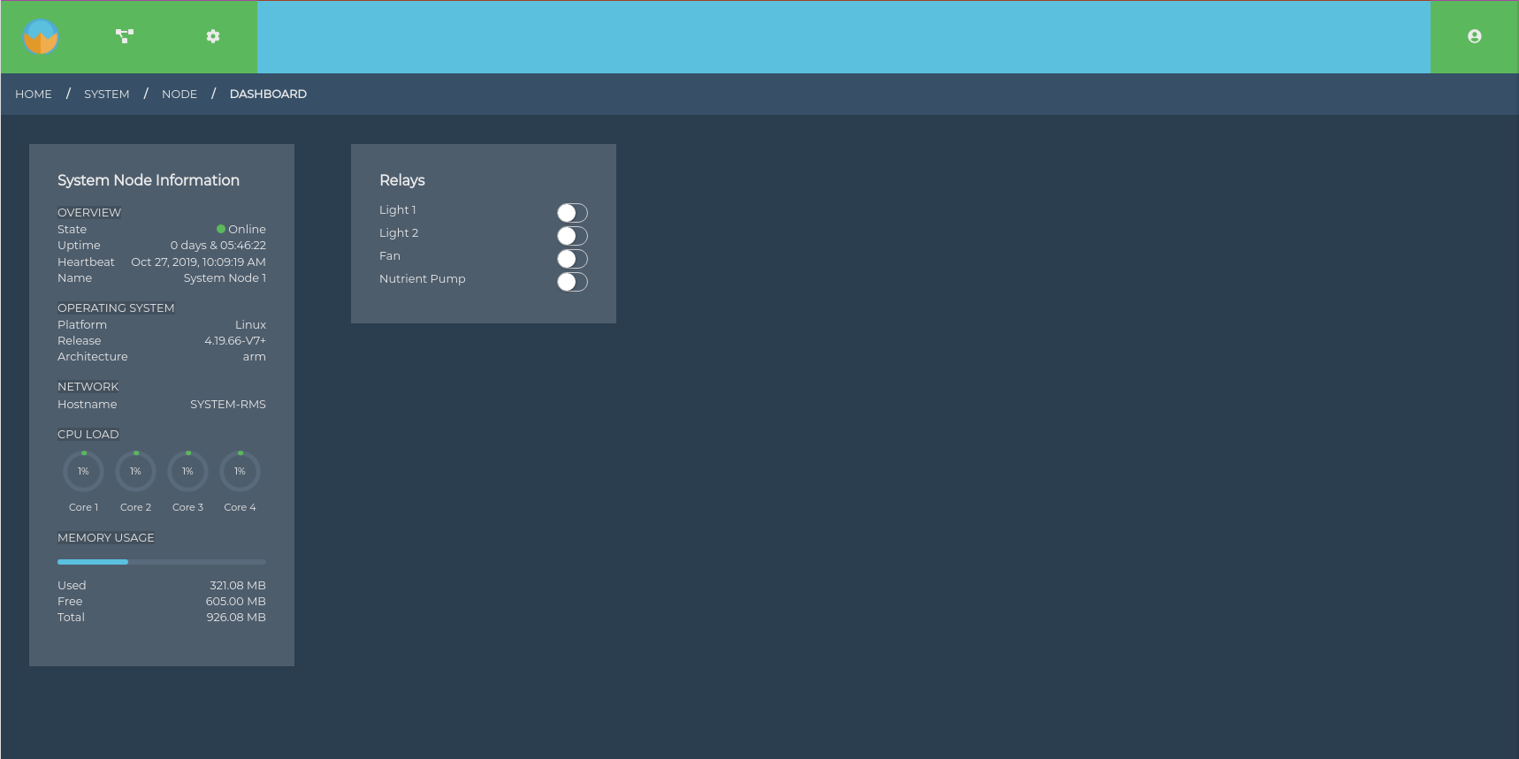Click the Core 4 CPU load gauge
The height and width of the screenshot is (759, 1519).
tap(240, 472)
